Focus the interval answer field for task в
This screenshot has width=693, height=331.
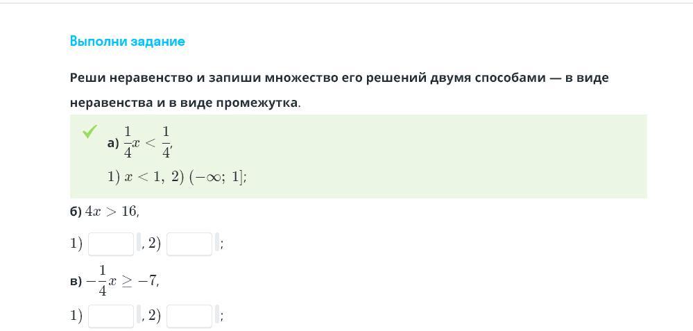[x=189, y=316]
